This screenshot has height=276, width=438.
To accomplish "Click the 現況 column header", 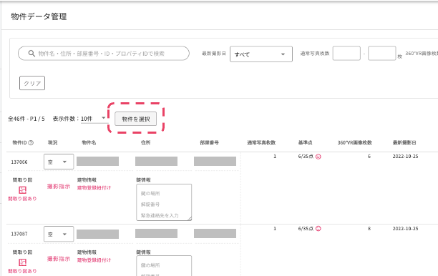I will [x=52, y=142].
